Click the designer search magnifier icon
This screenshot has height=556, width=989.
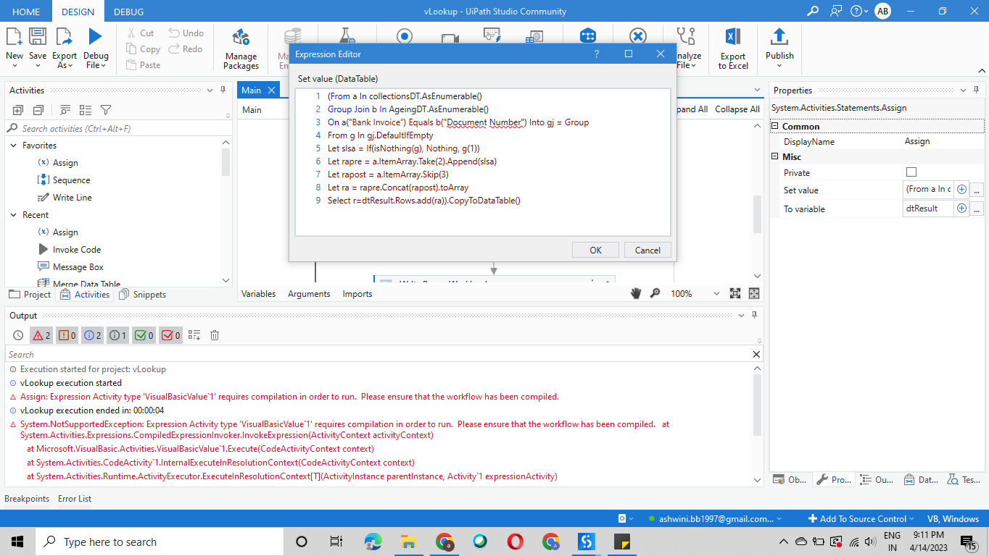point(655,293)
